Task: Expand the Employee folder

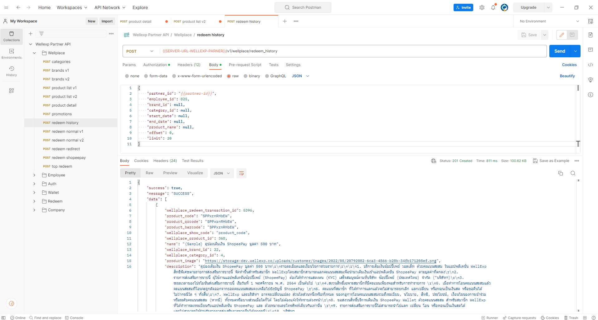Action: 34,175
